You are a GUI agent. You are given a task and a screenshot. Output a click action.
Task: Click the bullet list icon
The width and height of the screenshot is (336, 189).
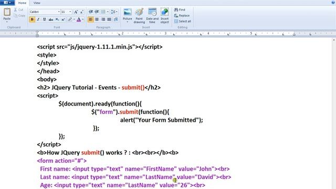click(103, 12)
